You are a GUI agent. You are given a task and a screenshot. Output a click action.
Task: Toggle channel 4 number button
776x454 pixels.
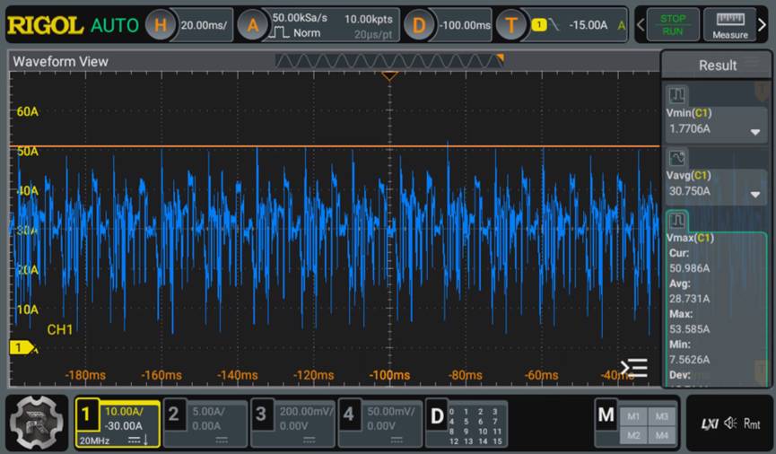348,414
